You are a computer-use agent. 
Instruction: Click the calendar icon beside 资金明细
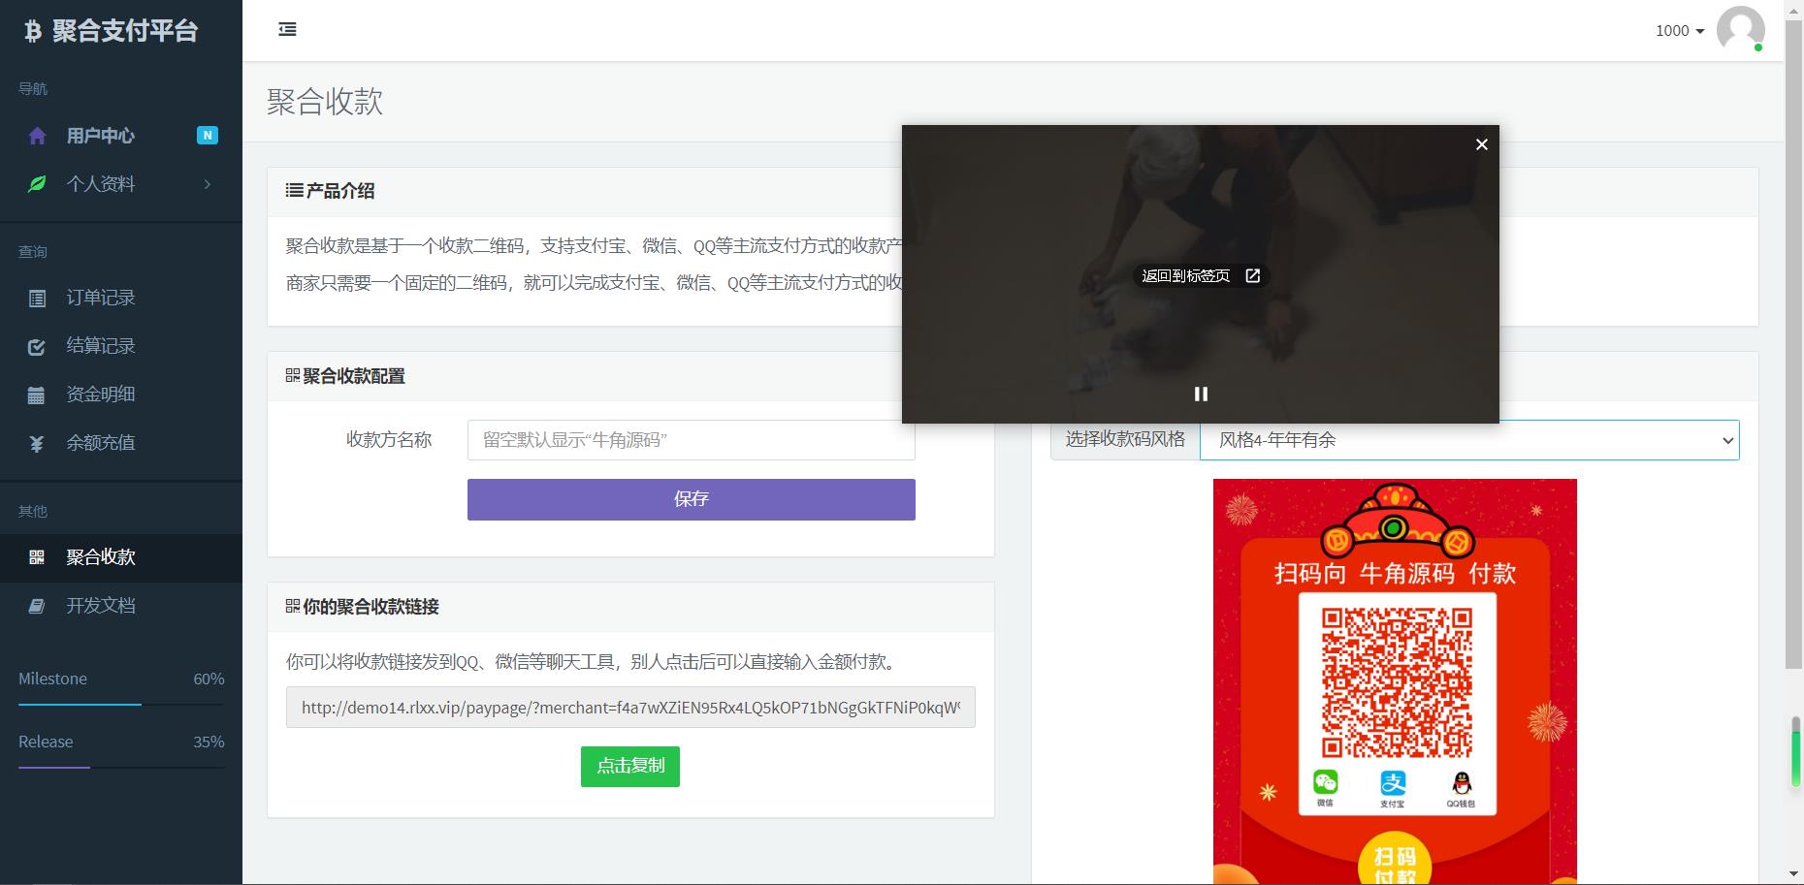pyautogui.click(x=37, y=395)
